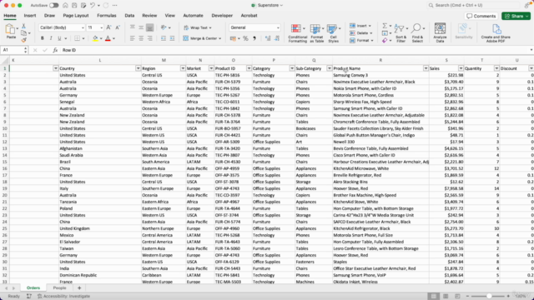Apply Italic formatting

click(51, 38)
